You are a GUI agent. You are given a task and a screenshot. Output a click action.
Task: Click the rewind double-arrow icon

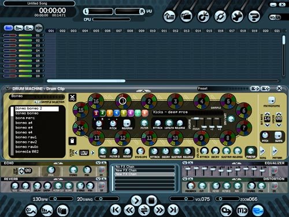129,210
